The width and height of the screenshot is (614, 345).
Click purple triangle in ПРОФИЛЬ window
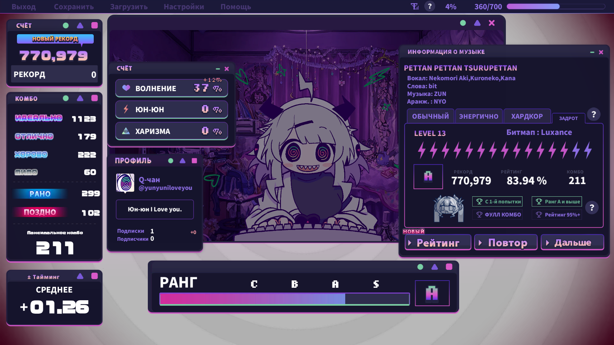182,161
